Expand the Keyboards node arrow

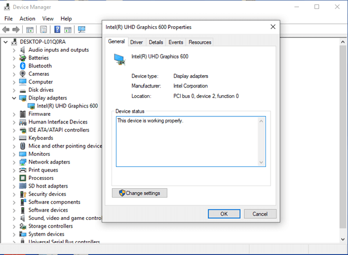pos(14,138)
